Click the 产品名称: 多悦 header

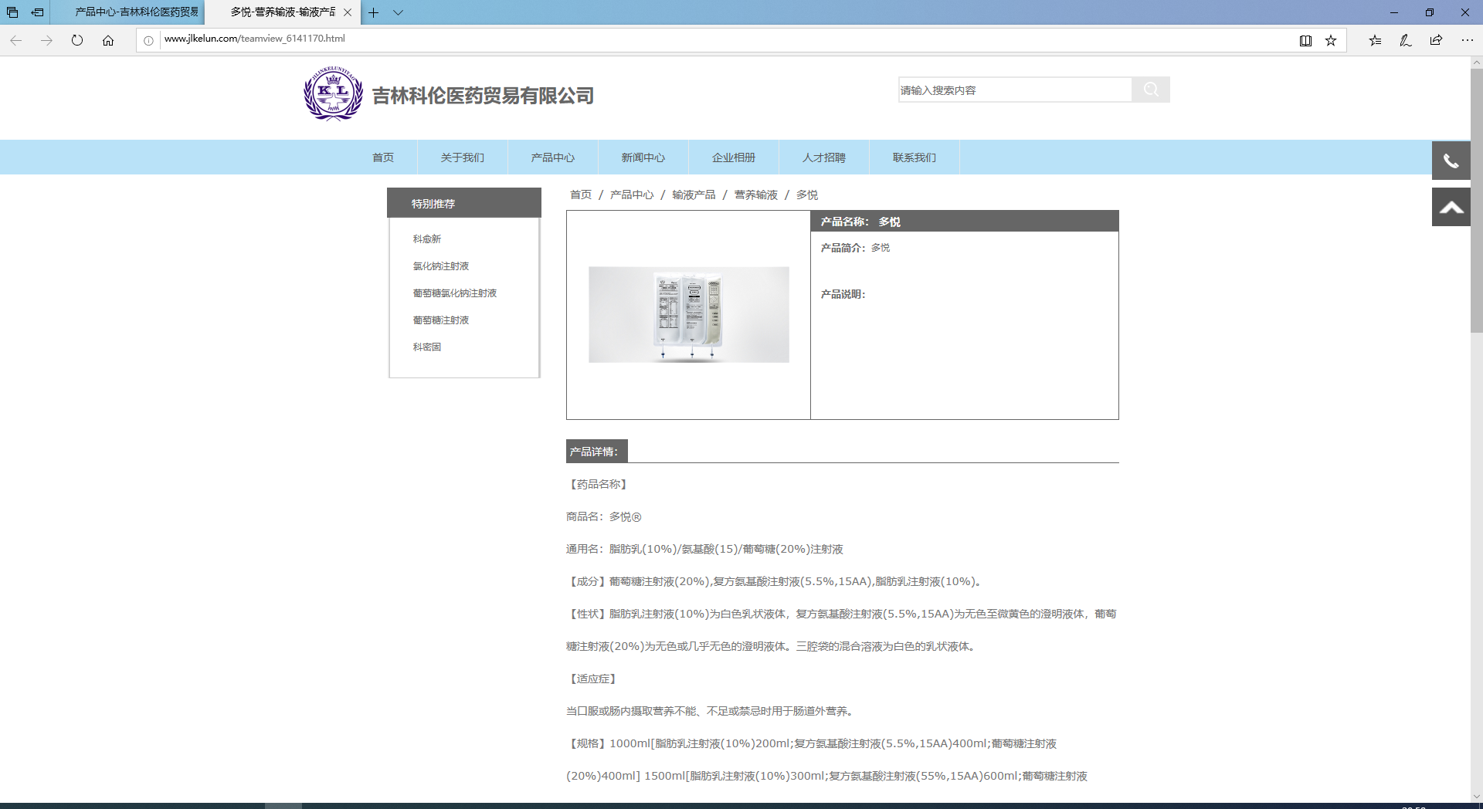[965, 222]
